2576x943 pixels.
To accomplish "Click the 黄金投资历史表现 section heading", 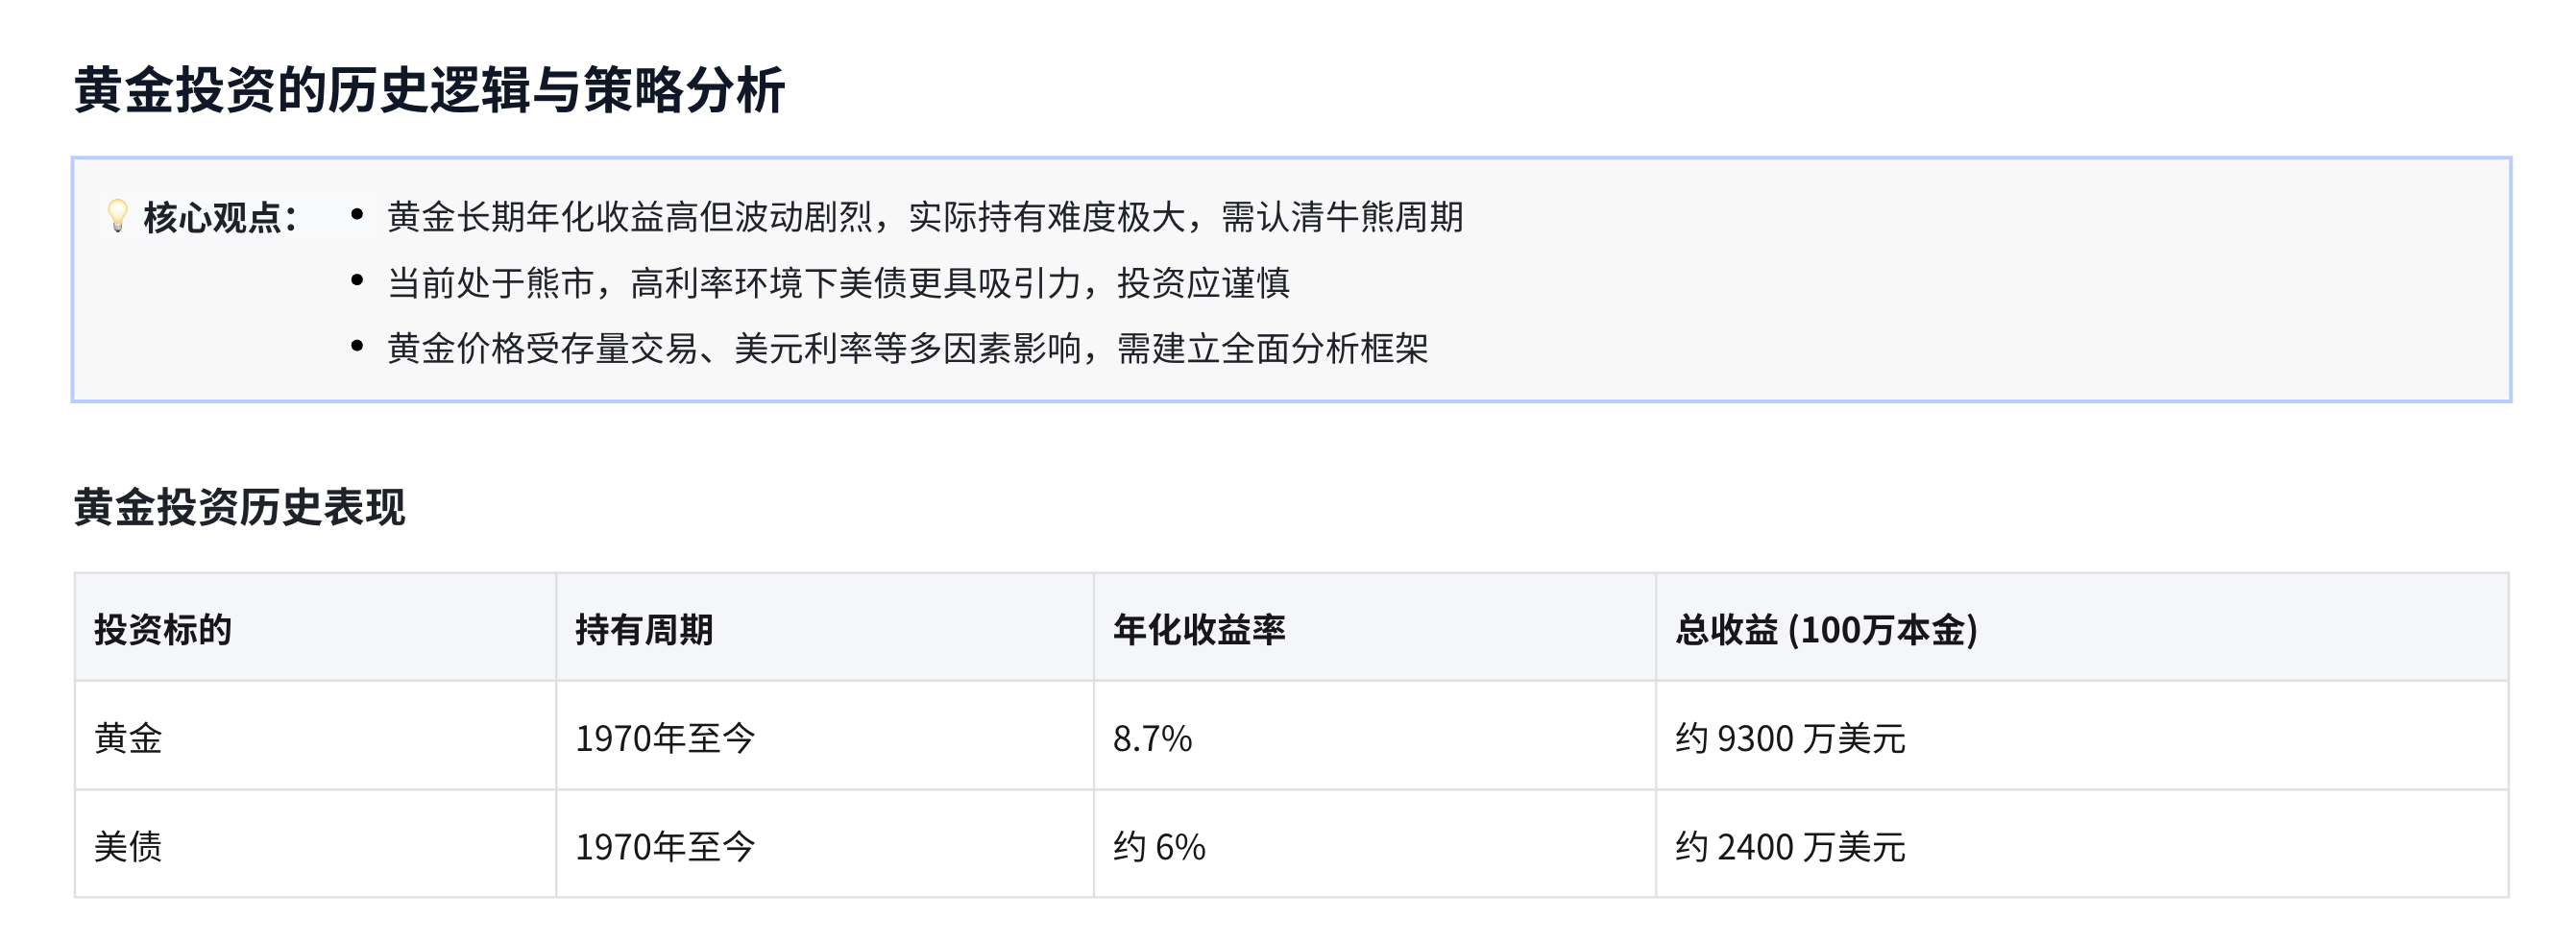I will (240, 507).
